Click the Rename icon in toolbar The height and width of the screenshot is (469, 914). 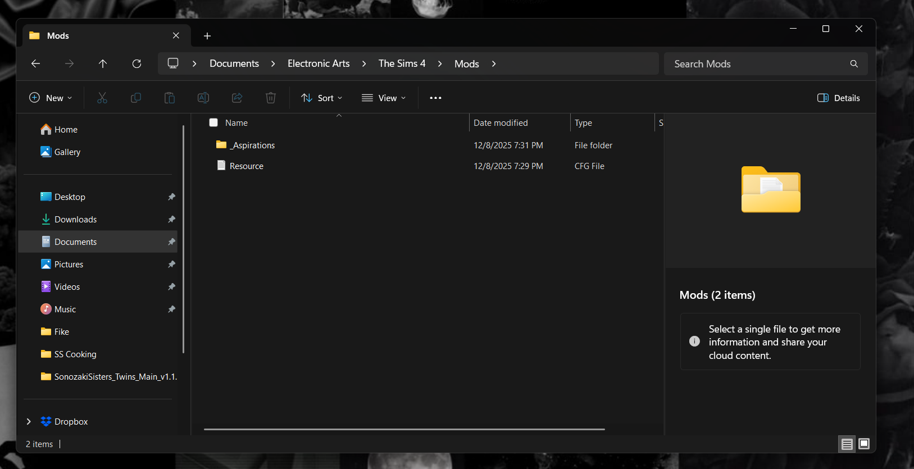click(203, 98)
